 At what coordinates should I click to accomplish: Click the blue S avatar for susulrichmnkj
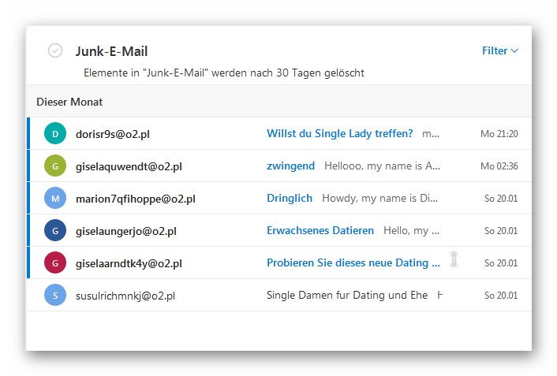pos(55,295)
